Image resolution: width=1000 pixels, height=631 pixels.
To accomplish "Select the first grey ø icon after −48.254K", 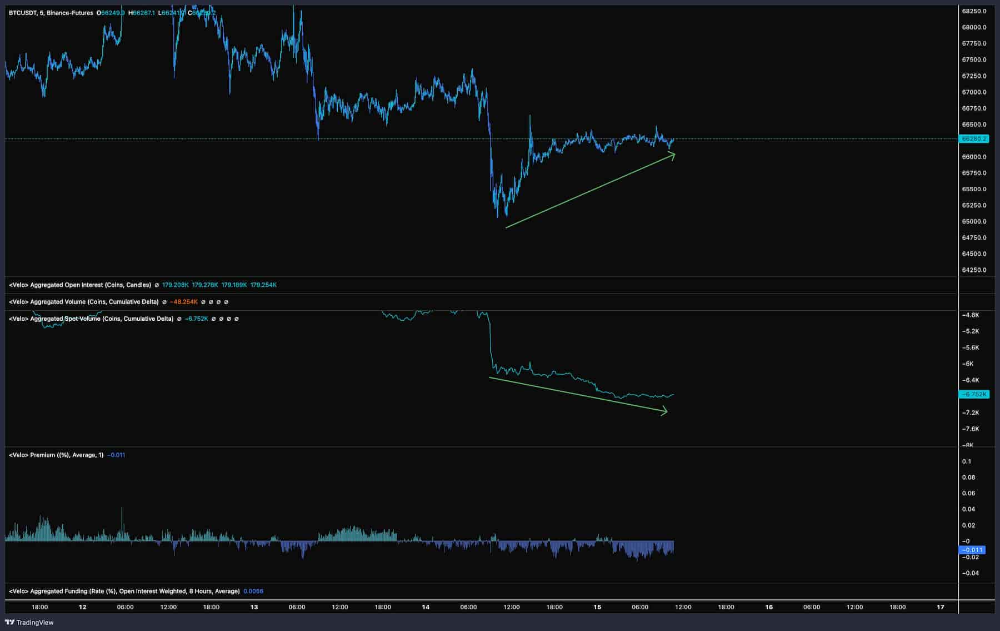I will point(204,302).
